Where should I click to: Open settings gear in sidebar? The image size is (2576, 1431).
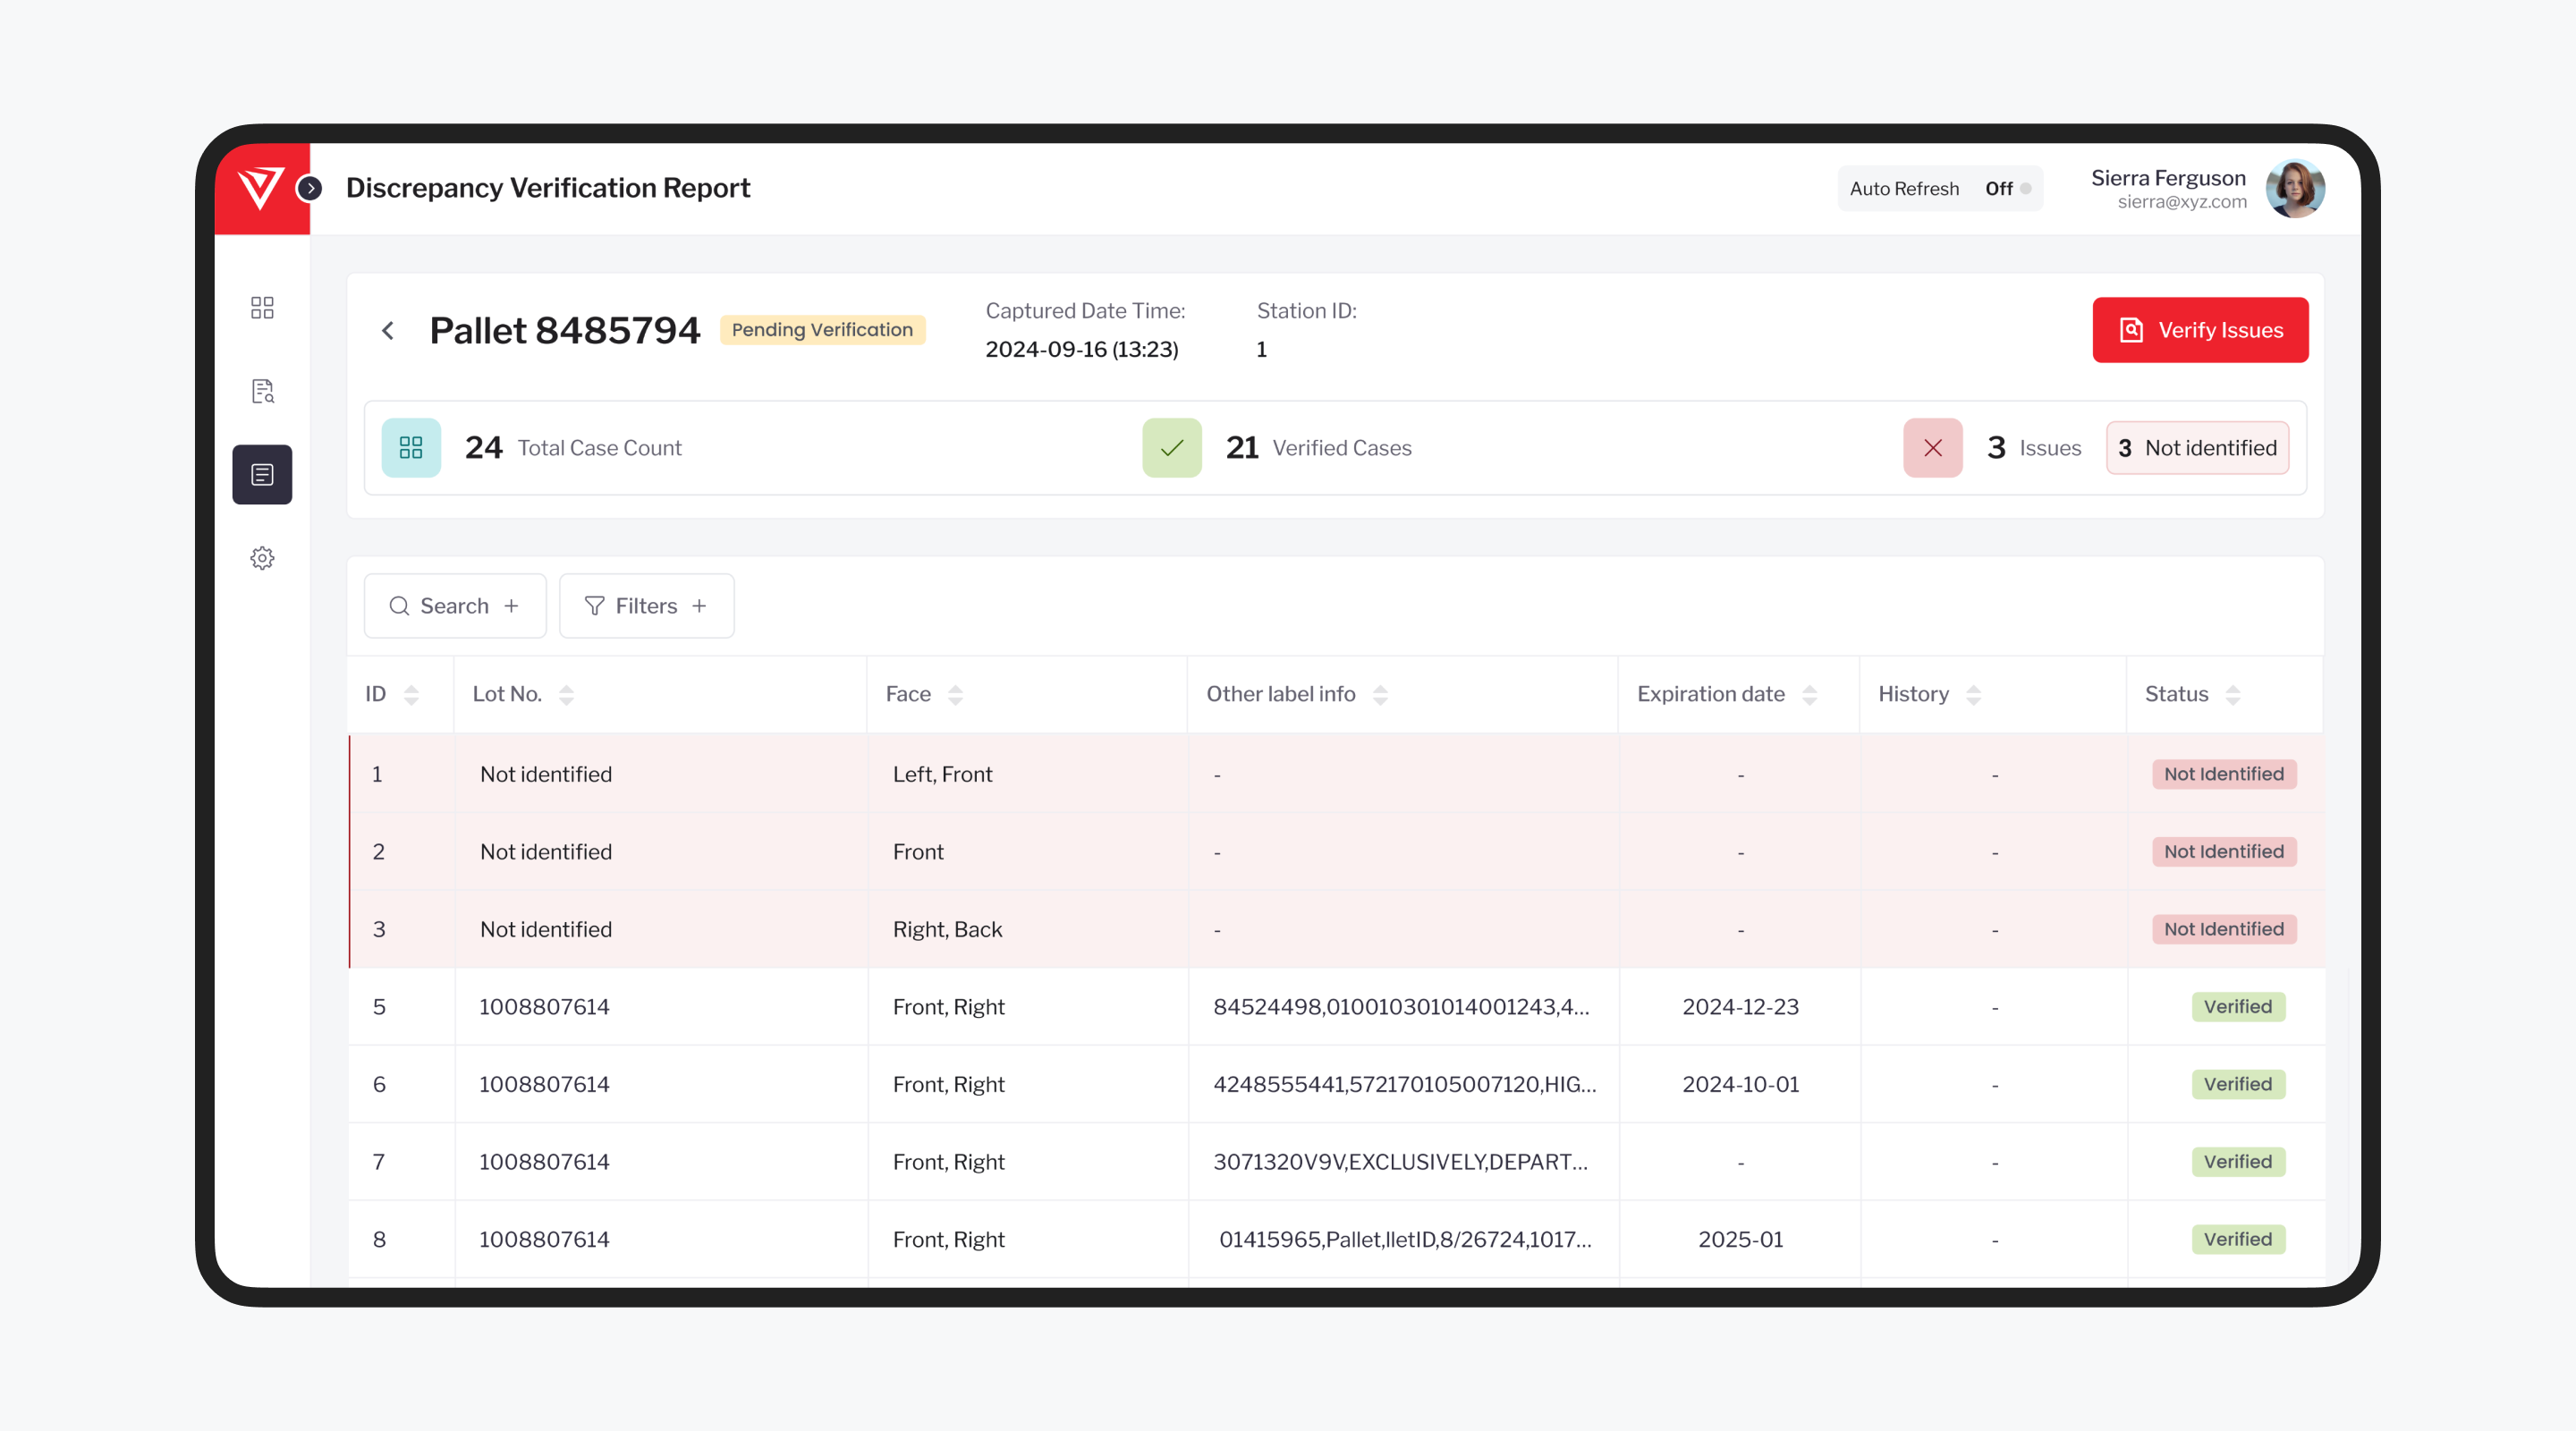262,558
